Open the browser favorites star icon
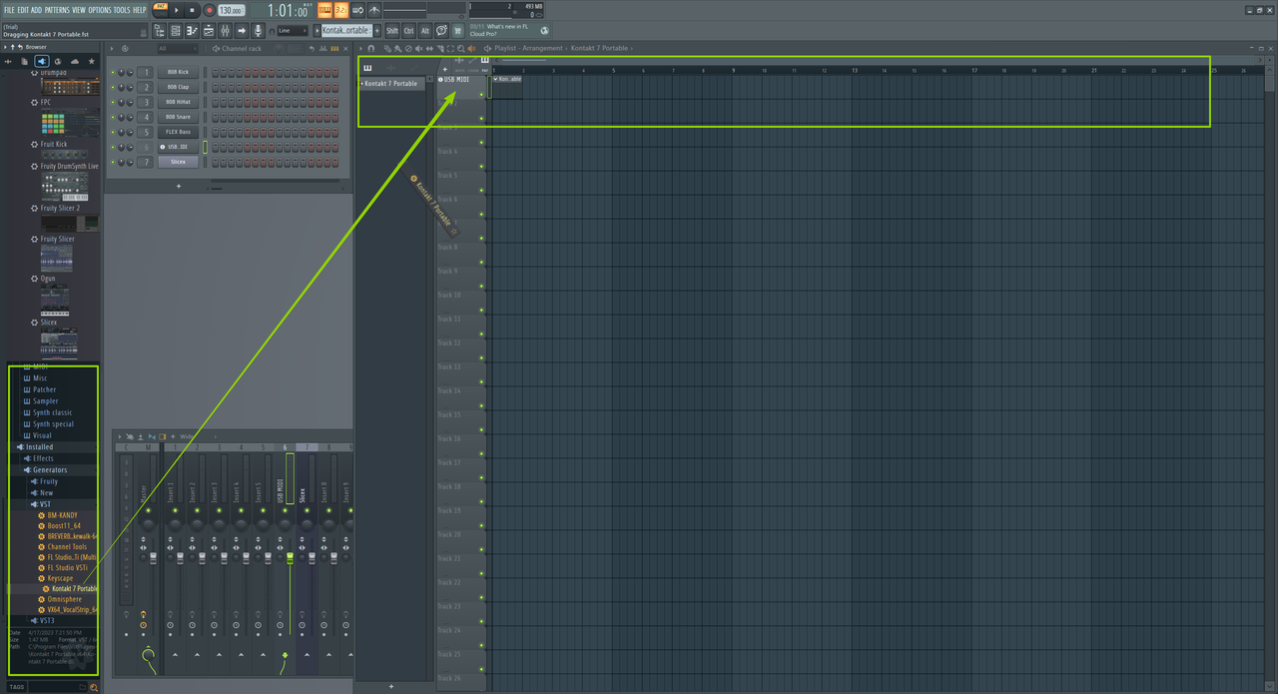The width and height of the screenshot is (1278, 694). coord(92,61)
